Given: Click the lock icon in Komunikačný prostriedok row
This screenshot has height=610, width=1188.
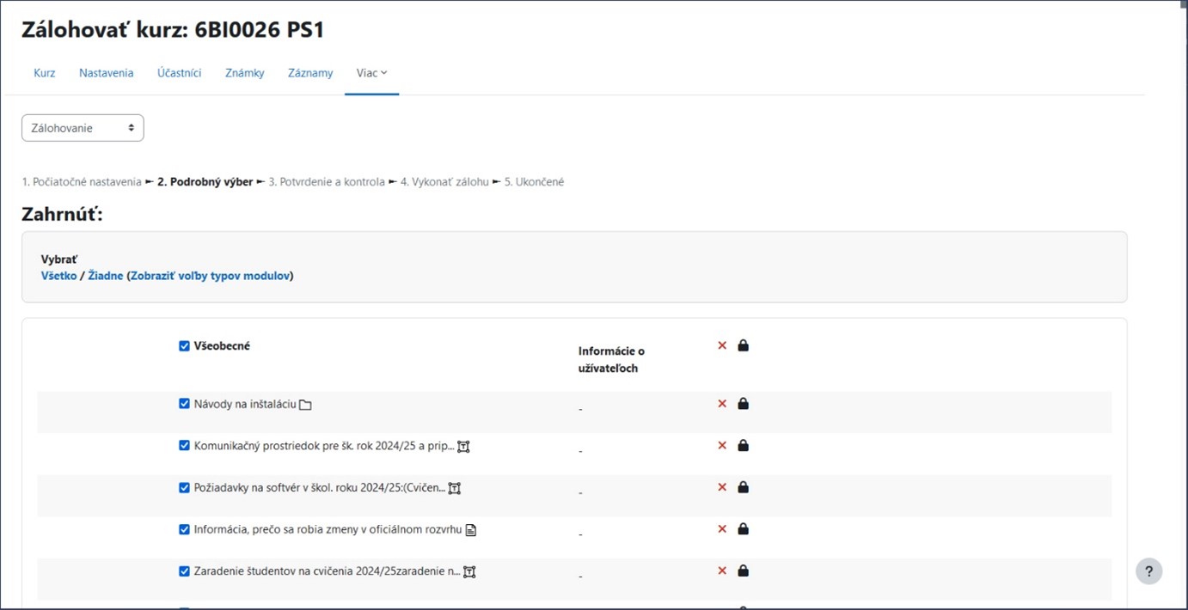Looking at the screenshot, I should coord(744,446).
